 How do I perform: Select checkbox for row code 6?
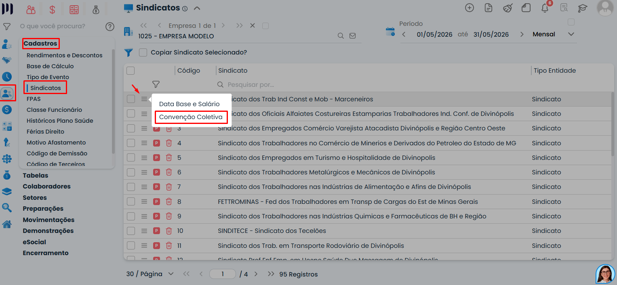click(131, 172)
